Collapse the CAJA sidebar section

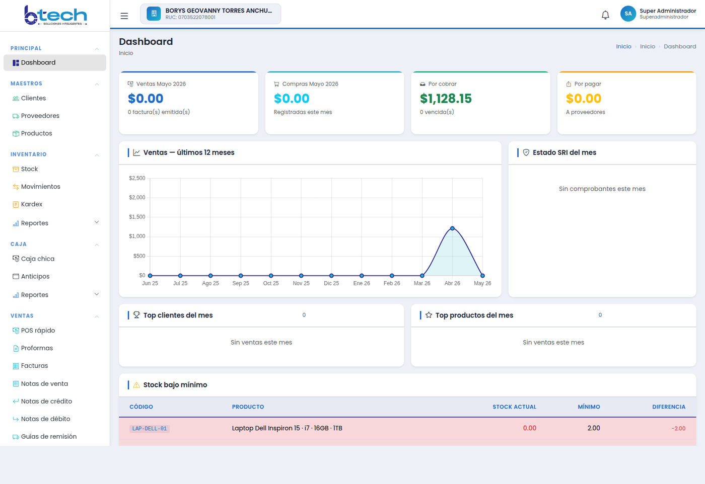click(x=97, y=245)
